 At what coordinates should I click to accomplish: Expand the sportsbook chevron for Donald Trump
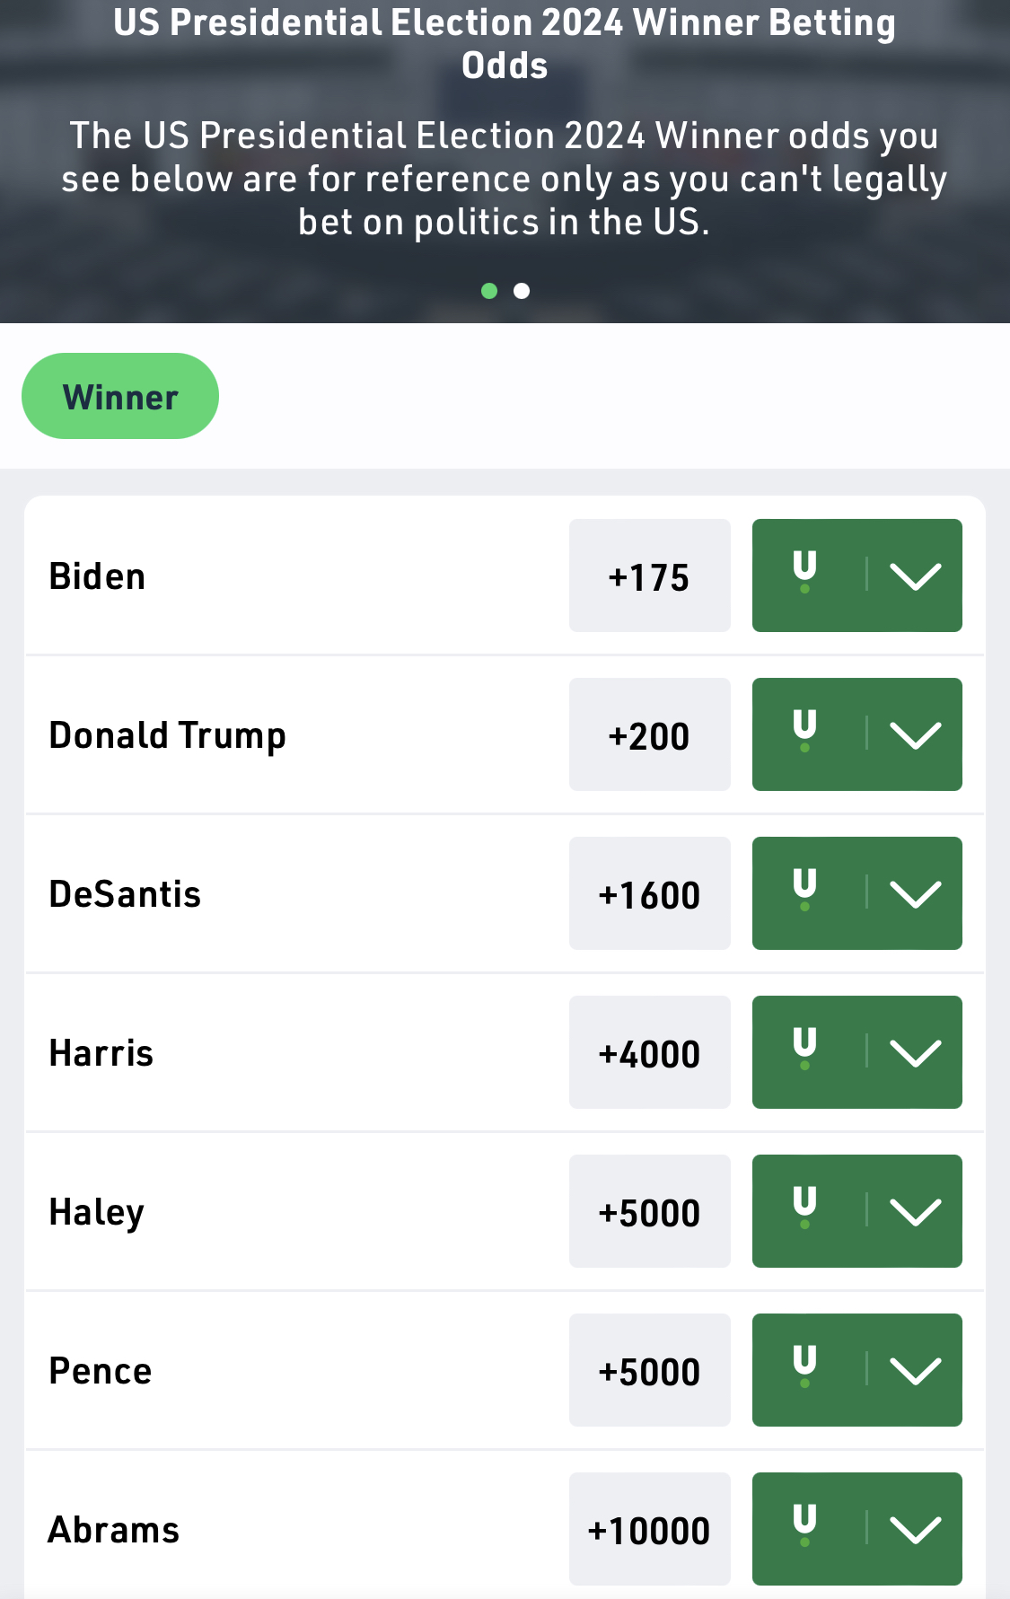(x=915, y=735)
